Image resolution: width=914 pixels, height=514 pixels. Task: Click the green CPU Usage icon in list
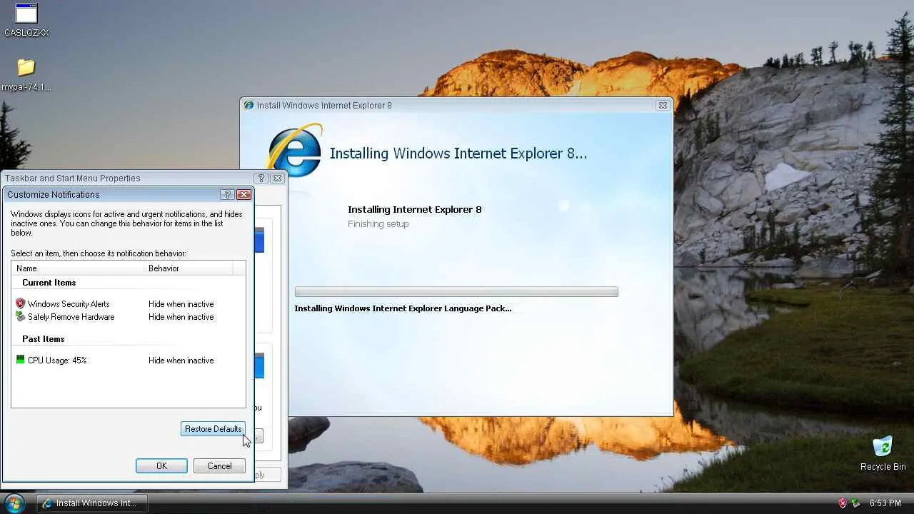point(20,361)
